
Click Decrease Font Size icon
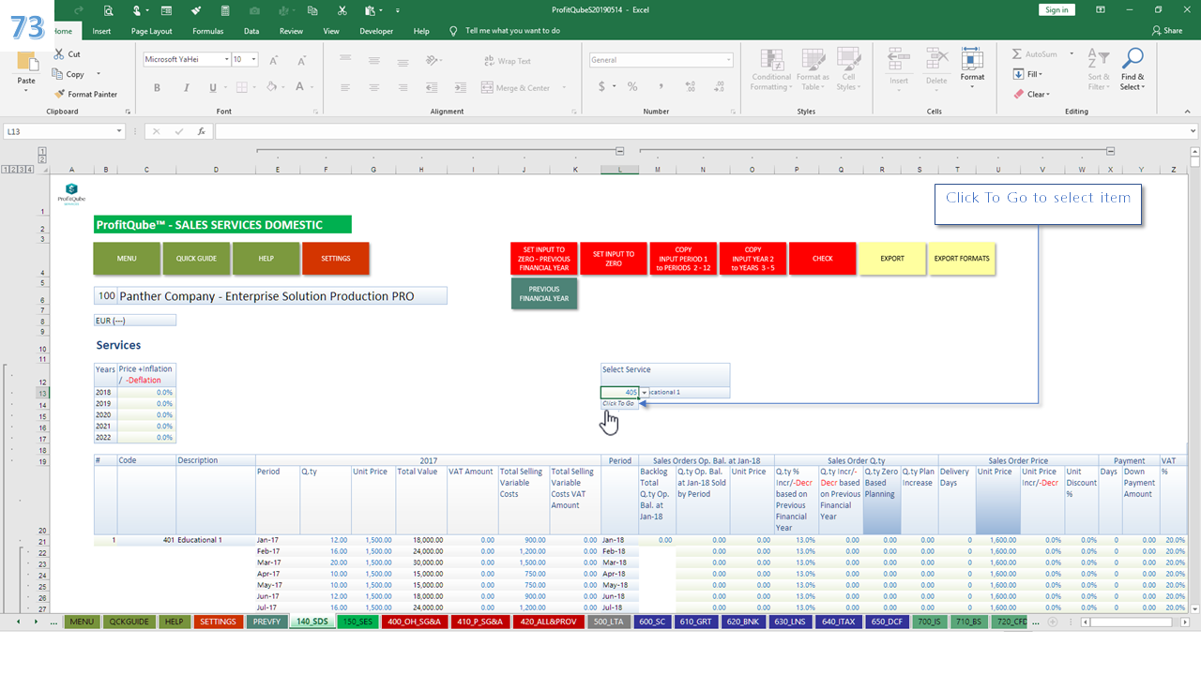pos(300,60)
